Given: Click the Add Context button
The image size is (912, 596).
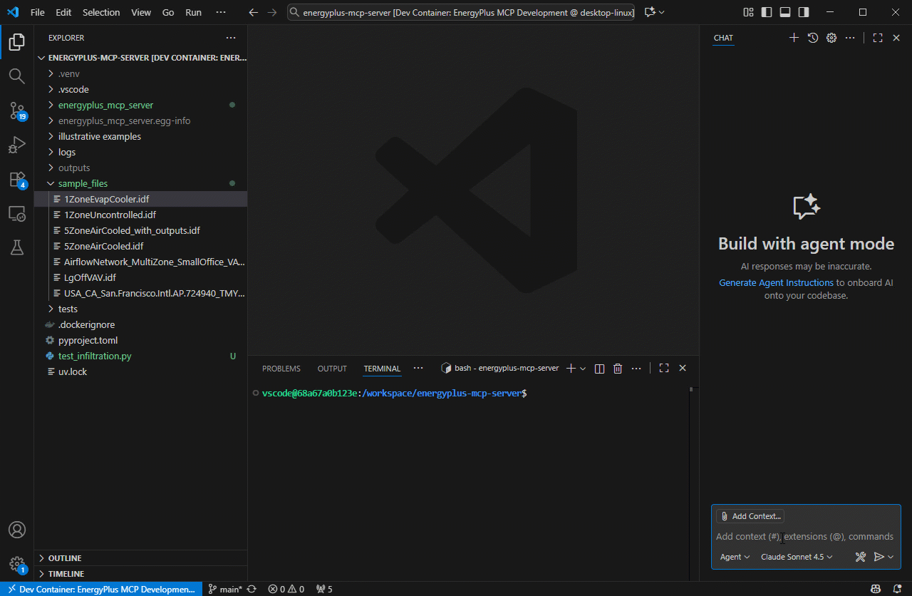Looking at the screenshot, I should [x=750, y=515].
